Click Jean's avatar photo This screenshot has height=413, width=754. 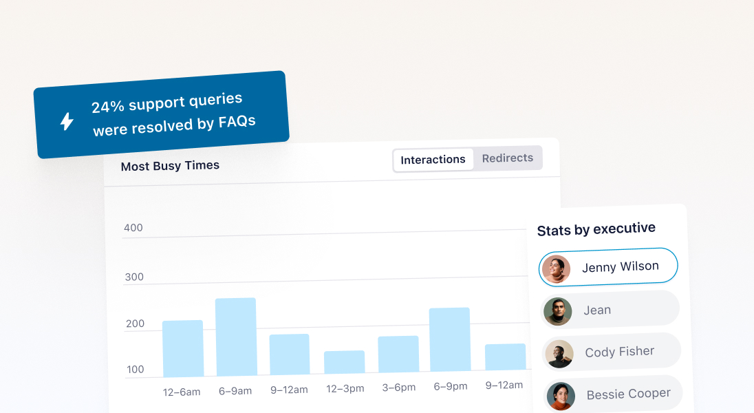tap(558, 311)
